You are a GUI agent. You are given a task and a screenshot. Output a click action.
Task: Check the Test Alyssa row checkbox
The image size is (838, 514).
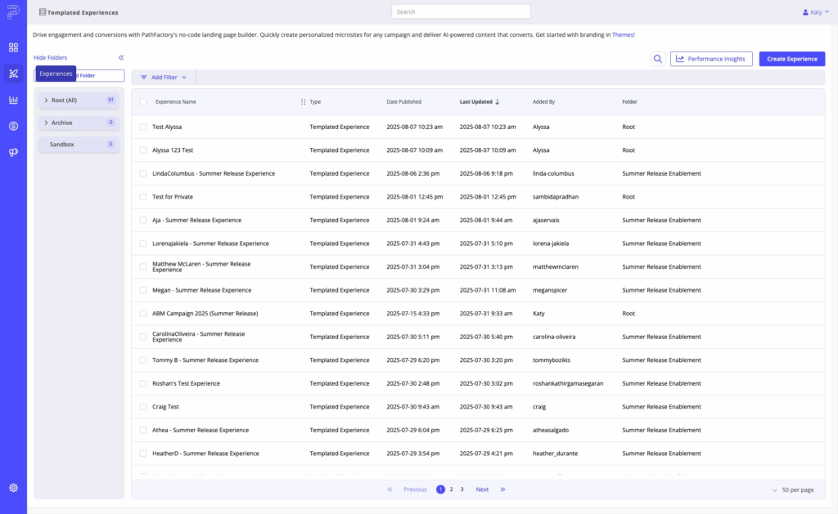(x=142, y=127)
